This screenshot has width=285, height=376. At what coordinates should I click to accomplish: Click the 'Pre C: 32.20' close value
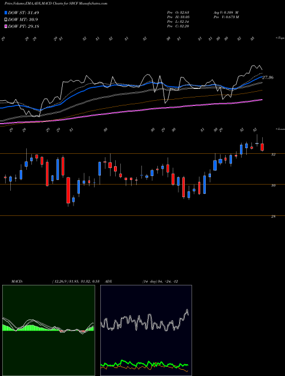pyautogui.click(x=178, y=26)
